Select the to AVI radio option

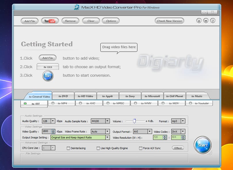pyautogui.click(x=25, y=103)
